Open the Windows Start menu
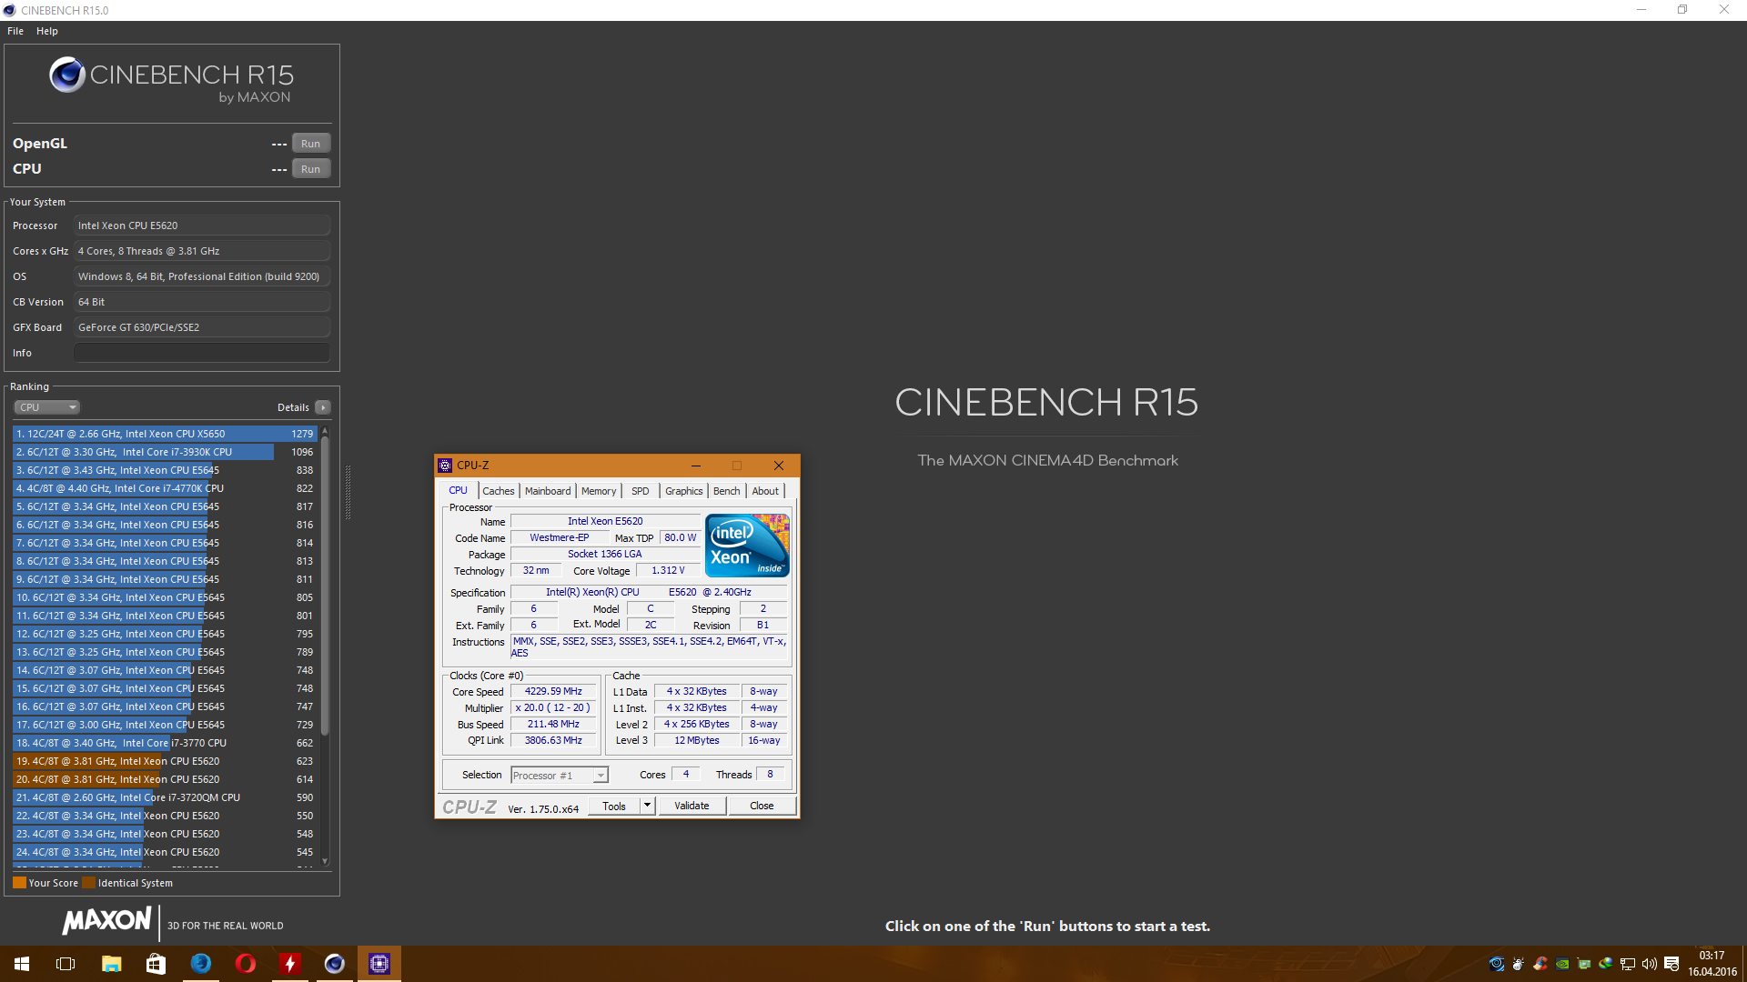Screen dimensions: 1747x982 pyautogui.click(x=22, y=964)
